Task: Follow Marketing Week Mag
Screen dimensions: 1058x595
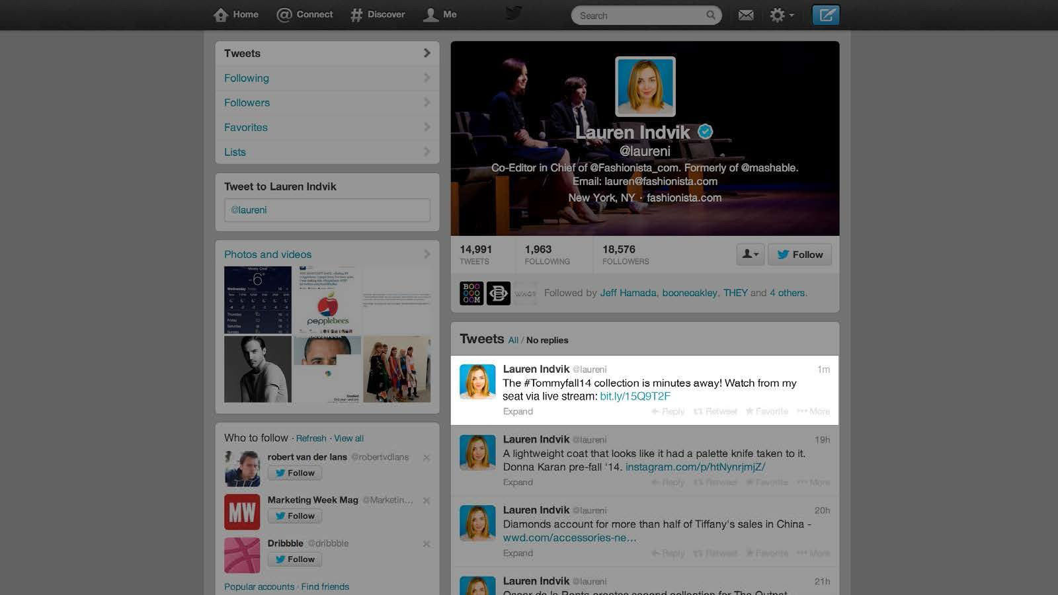Action: (x=295, y=516)
